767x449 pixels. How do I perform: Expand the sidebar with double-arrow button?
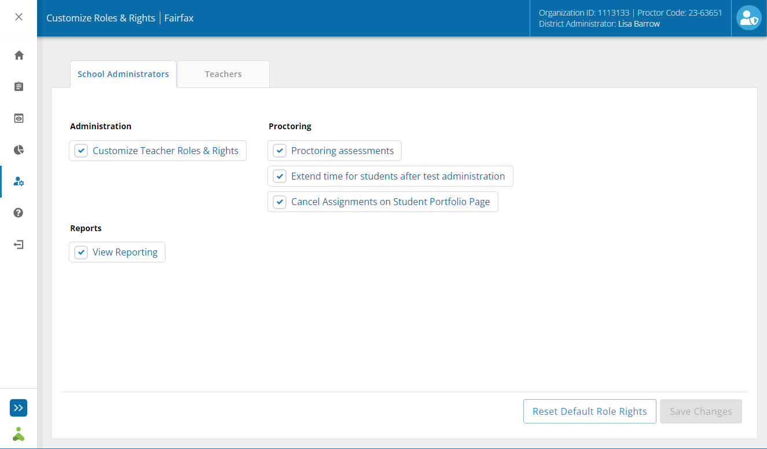(19, 408)
